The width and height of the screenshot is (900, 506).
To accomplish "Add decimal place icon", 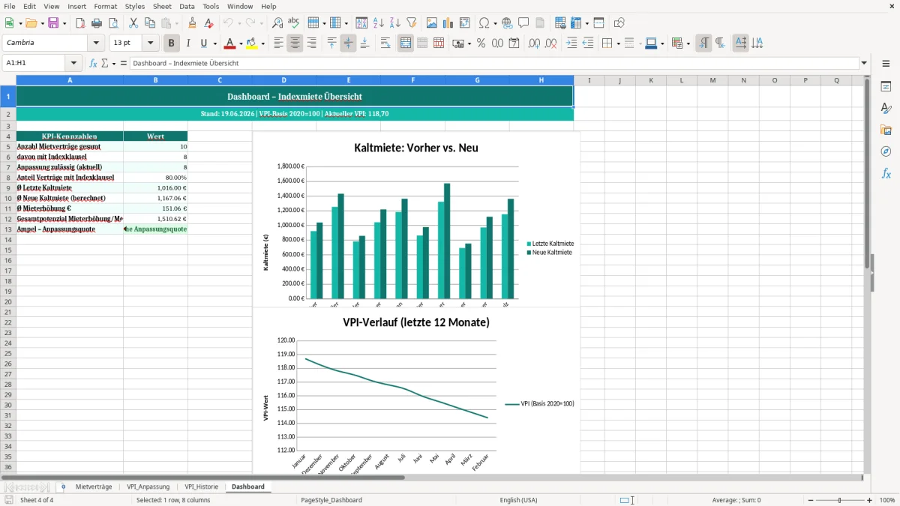I will (x=535, y=43).
